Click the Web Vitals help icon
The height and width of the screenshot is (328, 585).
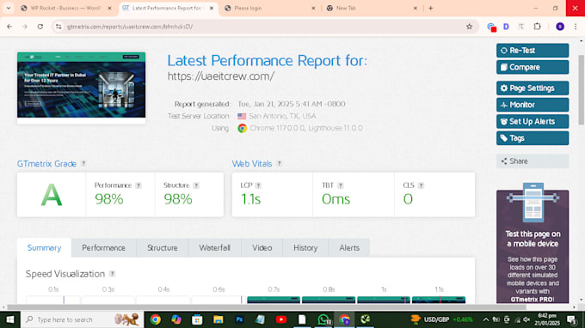[x=279, y=163]
